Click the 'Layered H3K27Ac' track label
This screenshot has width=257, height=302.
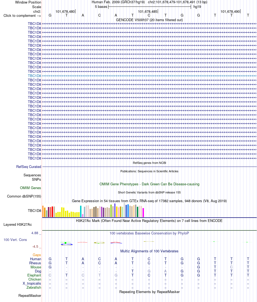coord(18,225)
